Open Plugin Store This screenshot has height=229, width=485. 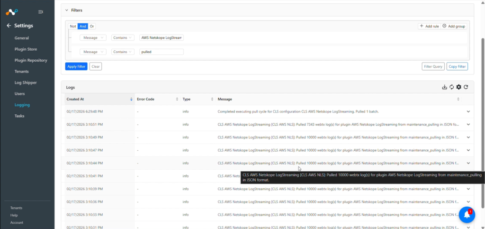click(26, 49)
